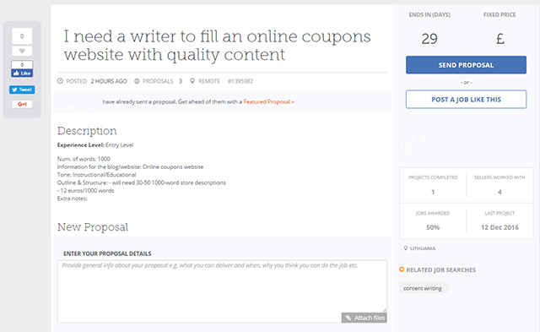540x332 pixels.
Task: Click the Send Proposal button
Action: 466,65
